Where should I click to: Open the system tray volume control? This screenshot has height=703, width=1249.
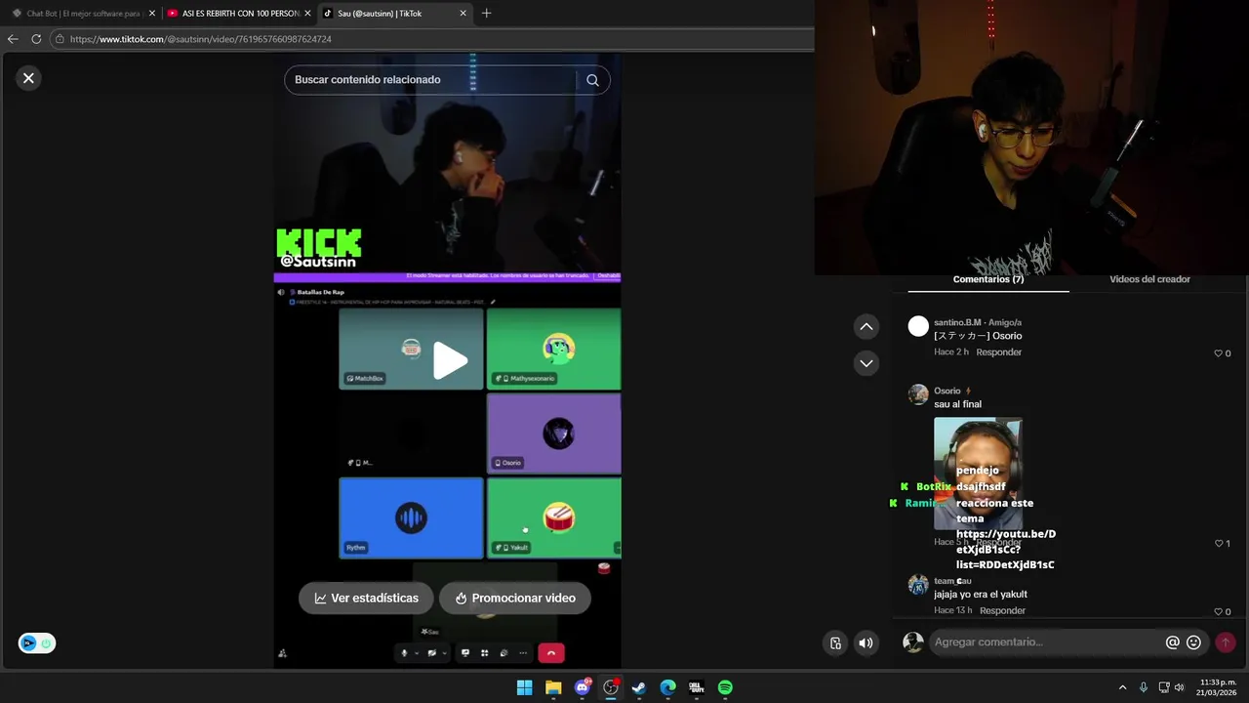[1180, 687]
